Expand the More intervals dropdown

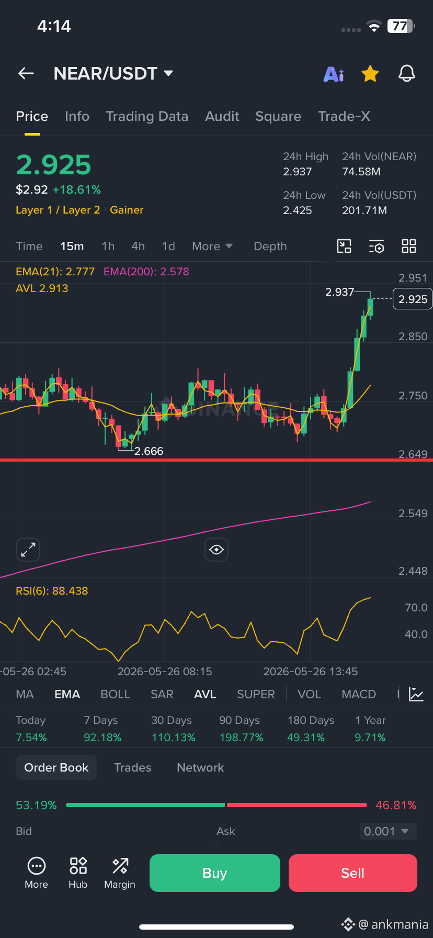(212, 246)
